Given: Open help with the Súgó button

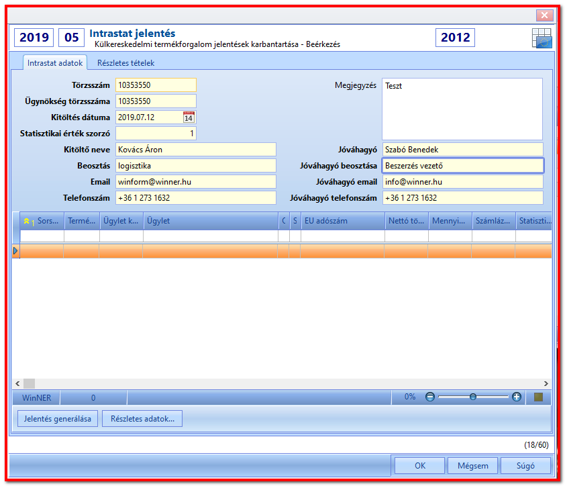Looking at the screenshot, I should pyautogui.click(x=525, y=466).
